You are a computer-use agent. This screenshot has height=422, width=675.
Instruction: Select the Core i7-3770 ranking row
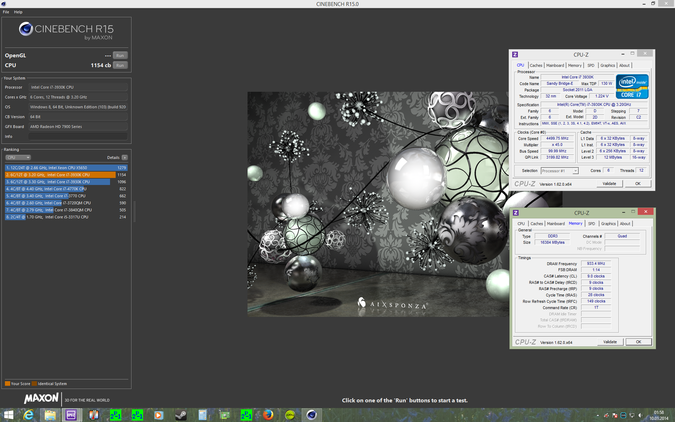(66, 196)
